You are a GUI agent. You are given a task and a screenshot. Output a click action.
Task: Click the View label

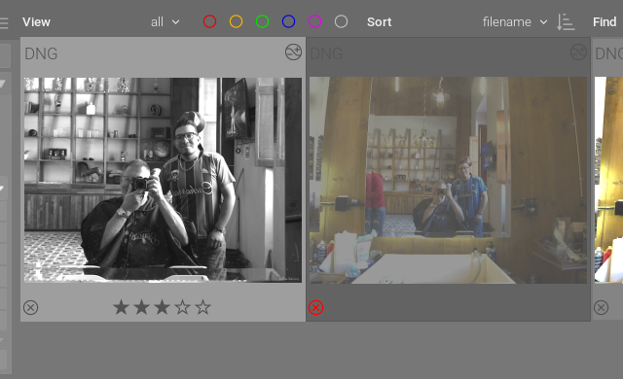pos(36,22)
